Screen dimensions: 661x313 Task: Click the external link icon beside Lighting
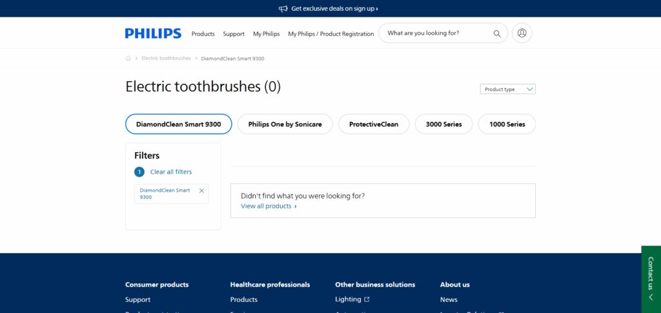pyautogui.click(x=367, y=299)
